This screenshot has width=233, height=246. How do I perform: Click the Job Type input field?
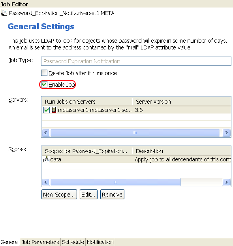point(136,61)
